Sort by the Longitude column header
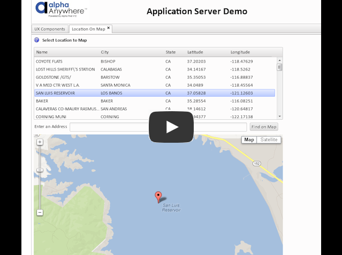Image resolution: width=342 pixels, height=255 pixels. click(240, 52)
